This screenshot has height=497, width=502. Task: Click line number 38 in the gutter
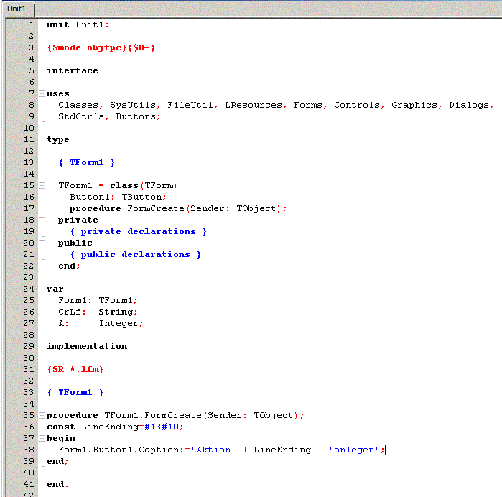tap(29, 450)
